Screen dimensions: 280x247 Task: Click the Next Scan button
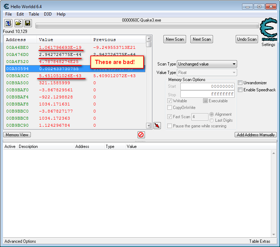click(201, 39)
